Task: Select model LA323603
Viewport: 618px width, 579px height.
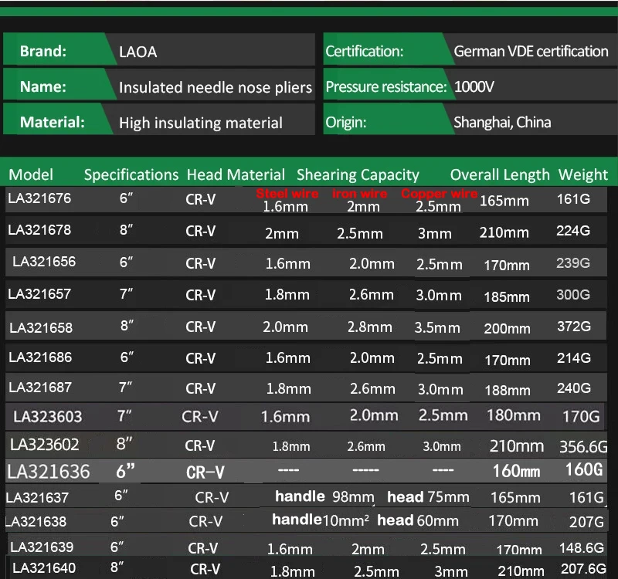Action: pyautogui.click(x=48, y=417)
